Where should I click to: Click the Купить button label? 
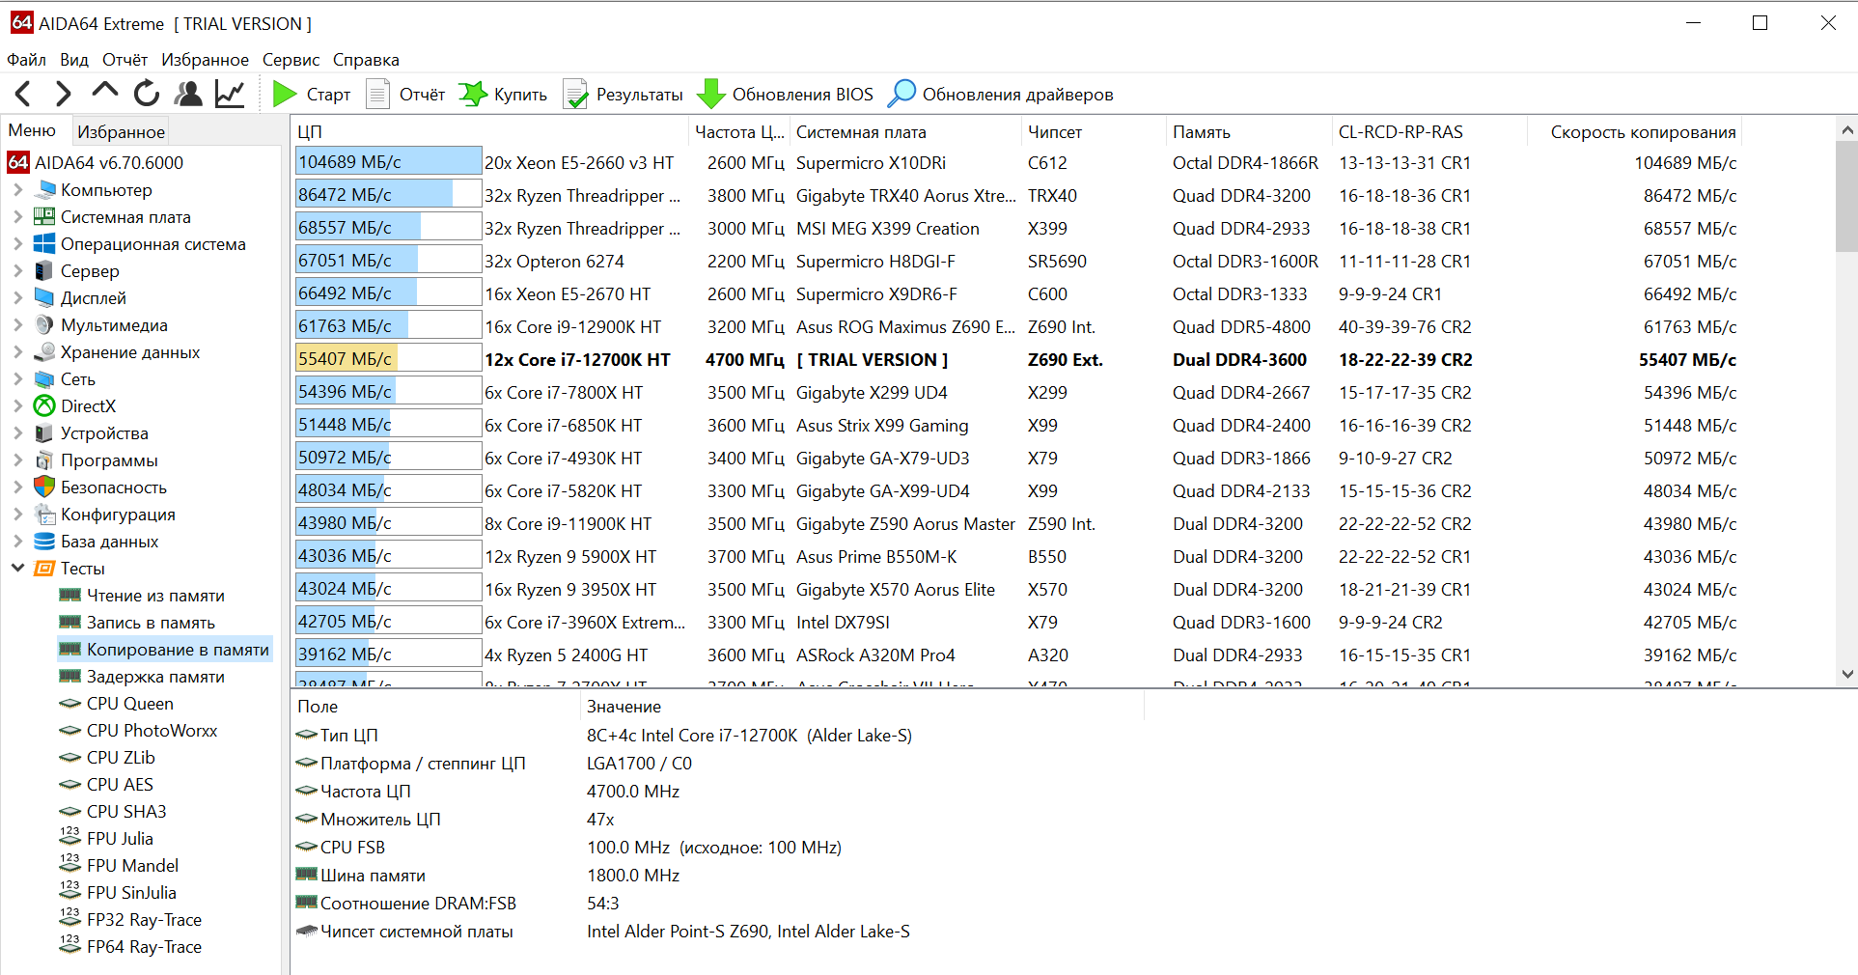coord(520,95)
